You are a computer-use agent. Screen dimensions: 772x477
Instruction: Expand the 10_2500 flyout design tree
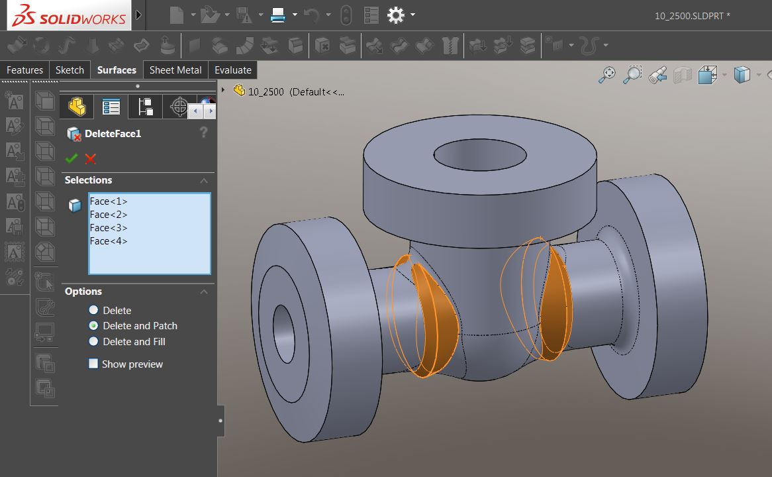223,91
